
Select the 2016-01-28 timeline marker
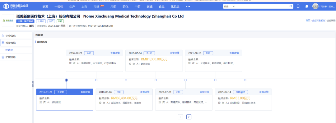(x=67, y=80)
